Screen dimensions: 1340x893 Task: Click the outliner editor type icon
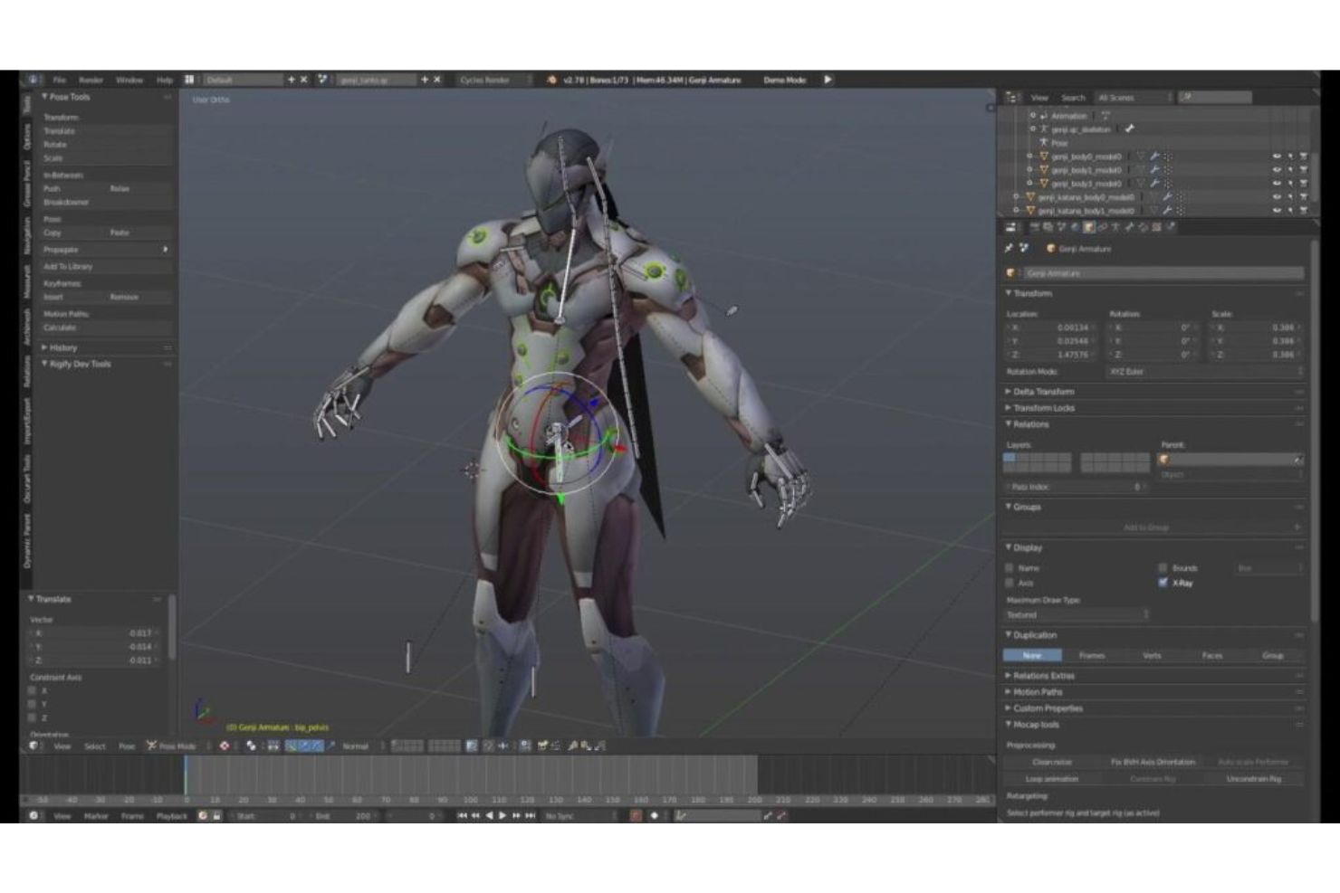point(1012,97)
